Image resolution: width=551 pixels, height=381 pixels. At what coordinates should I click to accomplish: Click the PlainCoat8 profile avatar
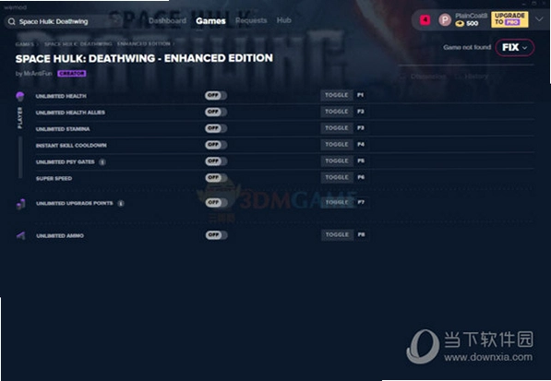point(445,20)
